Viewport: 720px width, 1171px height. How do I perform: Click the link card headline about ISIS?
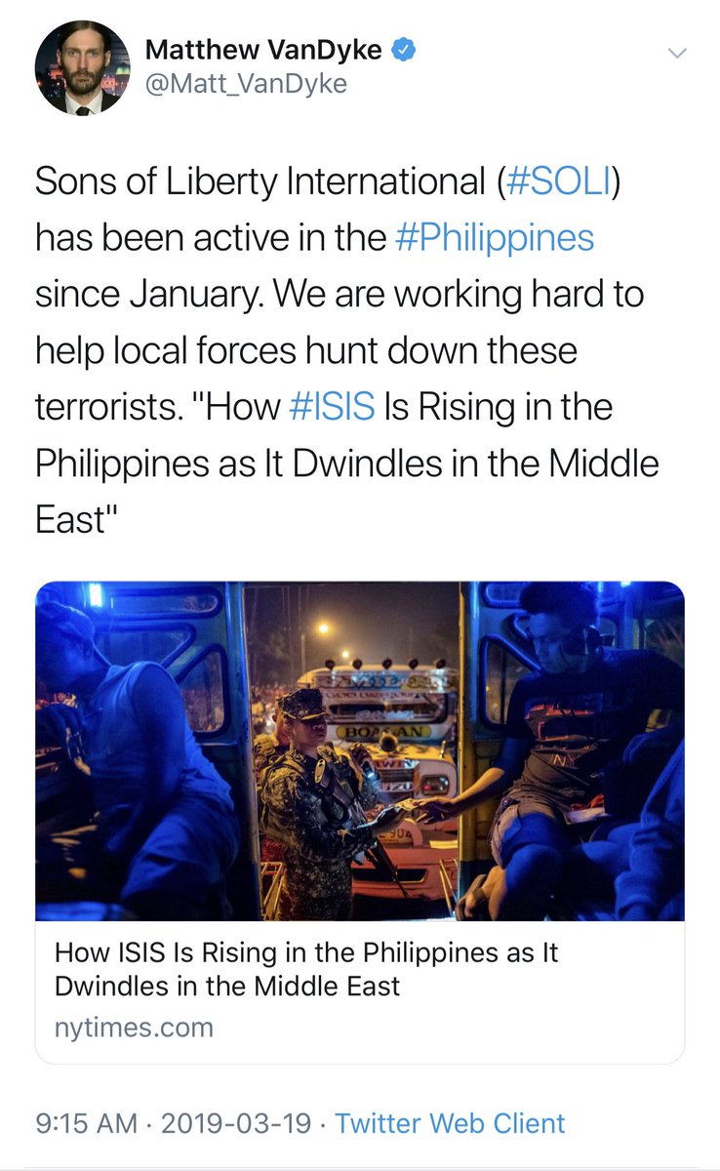[x=306, y=968]
